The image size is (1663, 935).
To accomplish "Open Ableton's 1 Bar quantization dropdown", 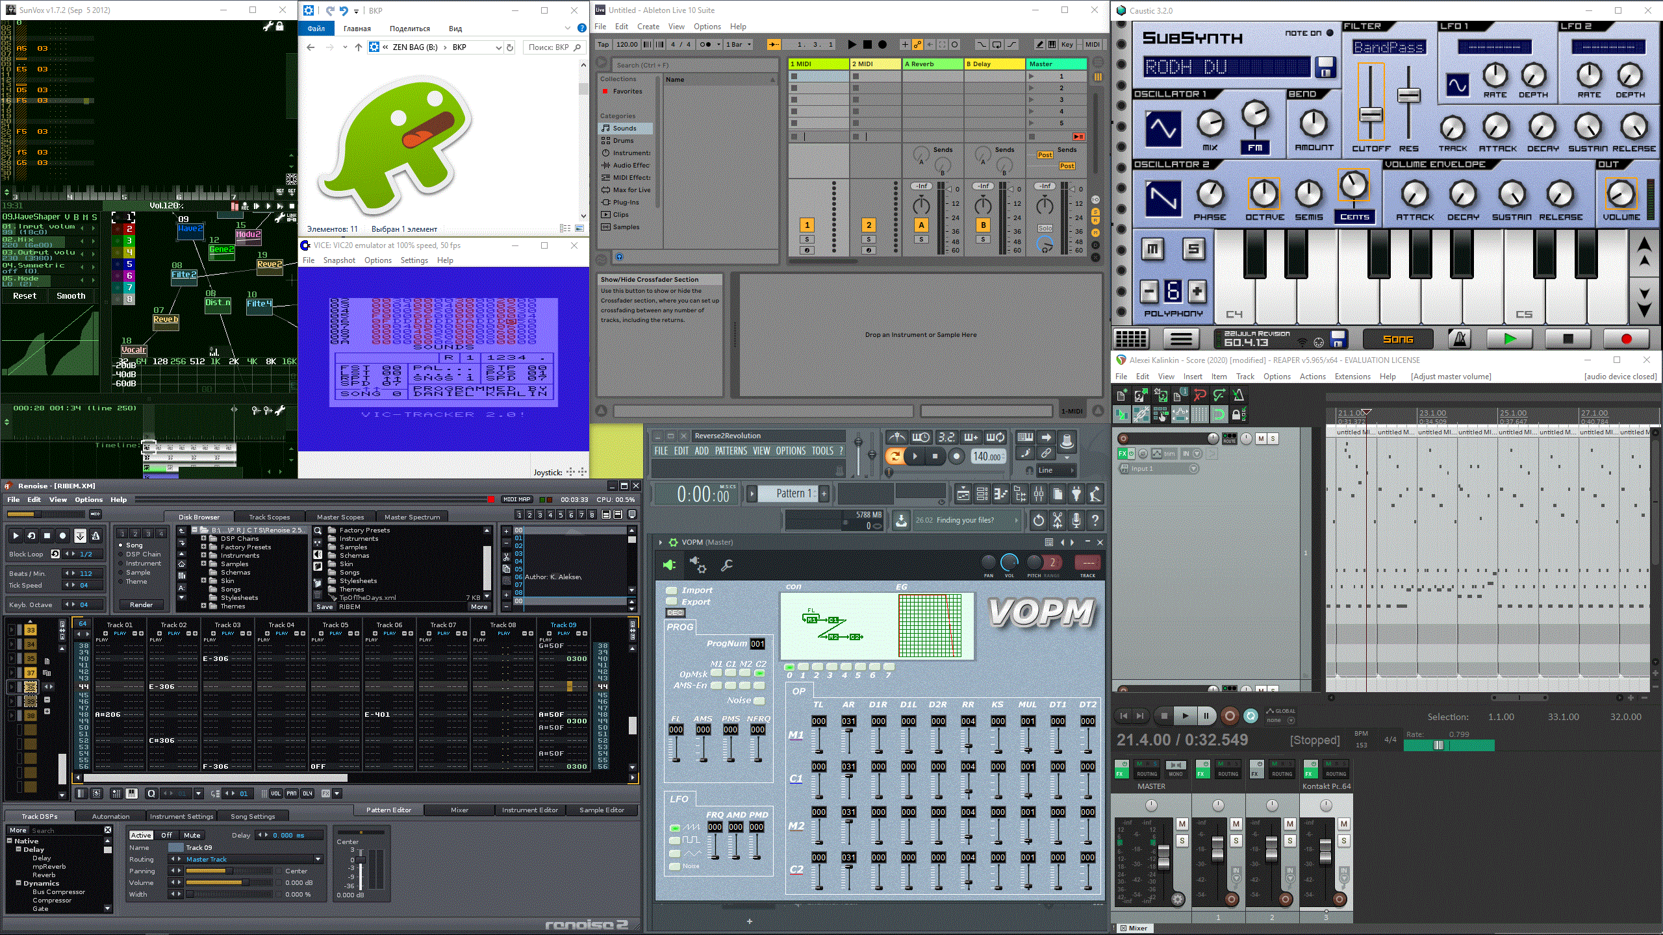I will pyautogui.click(x=739, y=45).
